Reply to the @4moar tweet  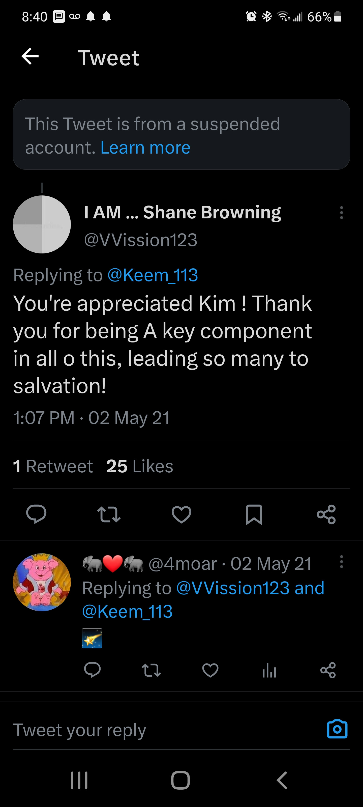click(93, 670)
